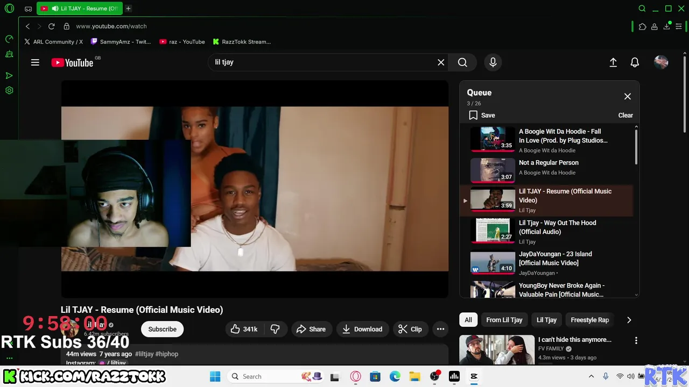Screen dimensions: 689x387
Task: Open ARL Community / X bookmark
Action: (x=53, y=42)
